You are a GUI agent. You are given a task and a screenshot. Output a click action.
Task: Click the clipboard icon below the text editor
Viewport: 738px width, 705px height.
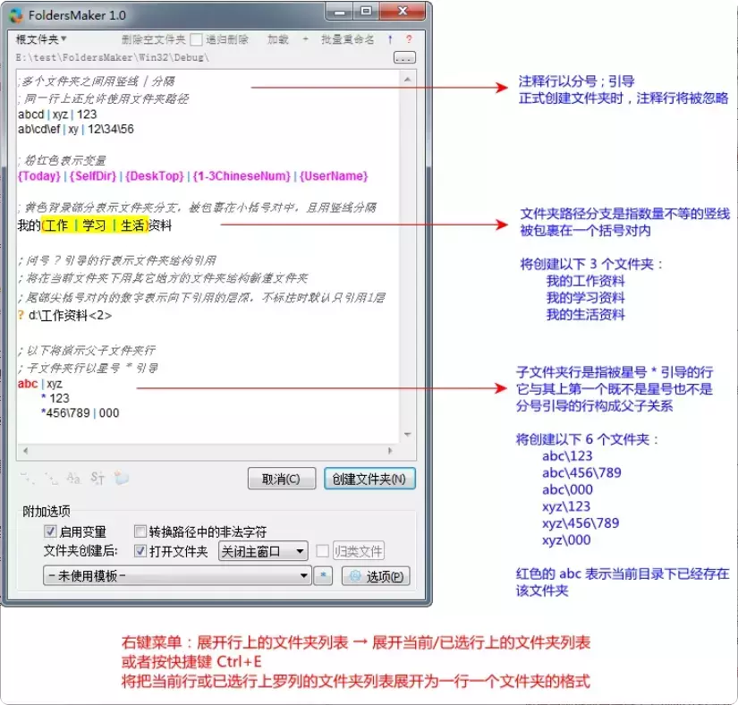[120, 477]
